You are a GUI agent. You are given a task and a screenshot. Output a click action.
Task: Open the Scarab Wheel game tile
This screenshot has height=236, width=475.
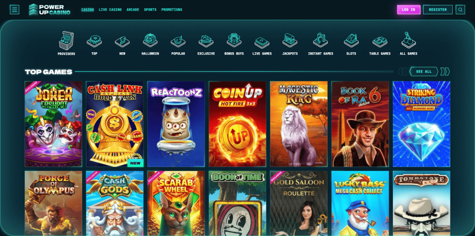click(x=176, y=203)
